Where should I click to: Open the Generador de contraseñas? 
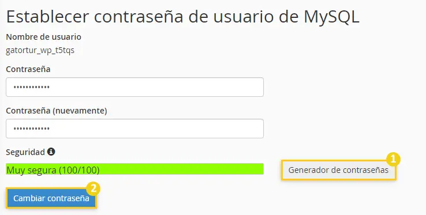(338, 170)
